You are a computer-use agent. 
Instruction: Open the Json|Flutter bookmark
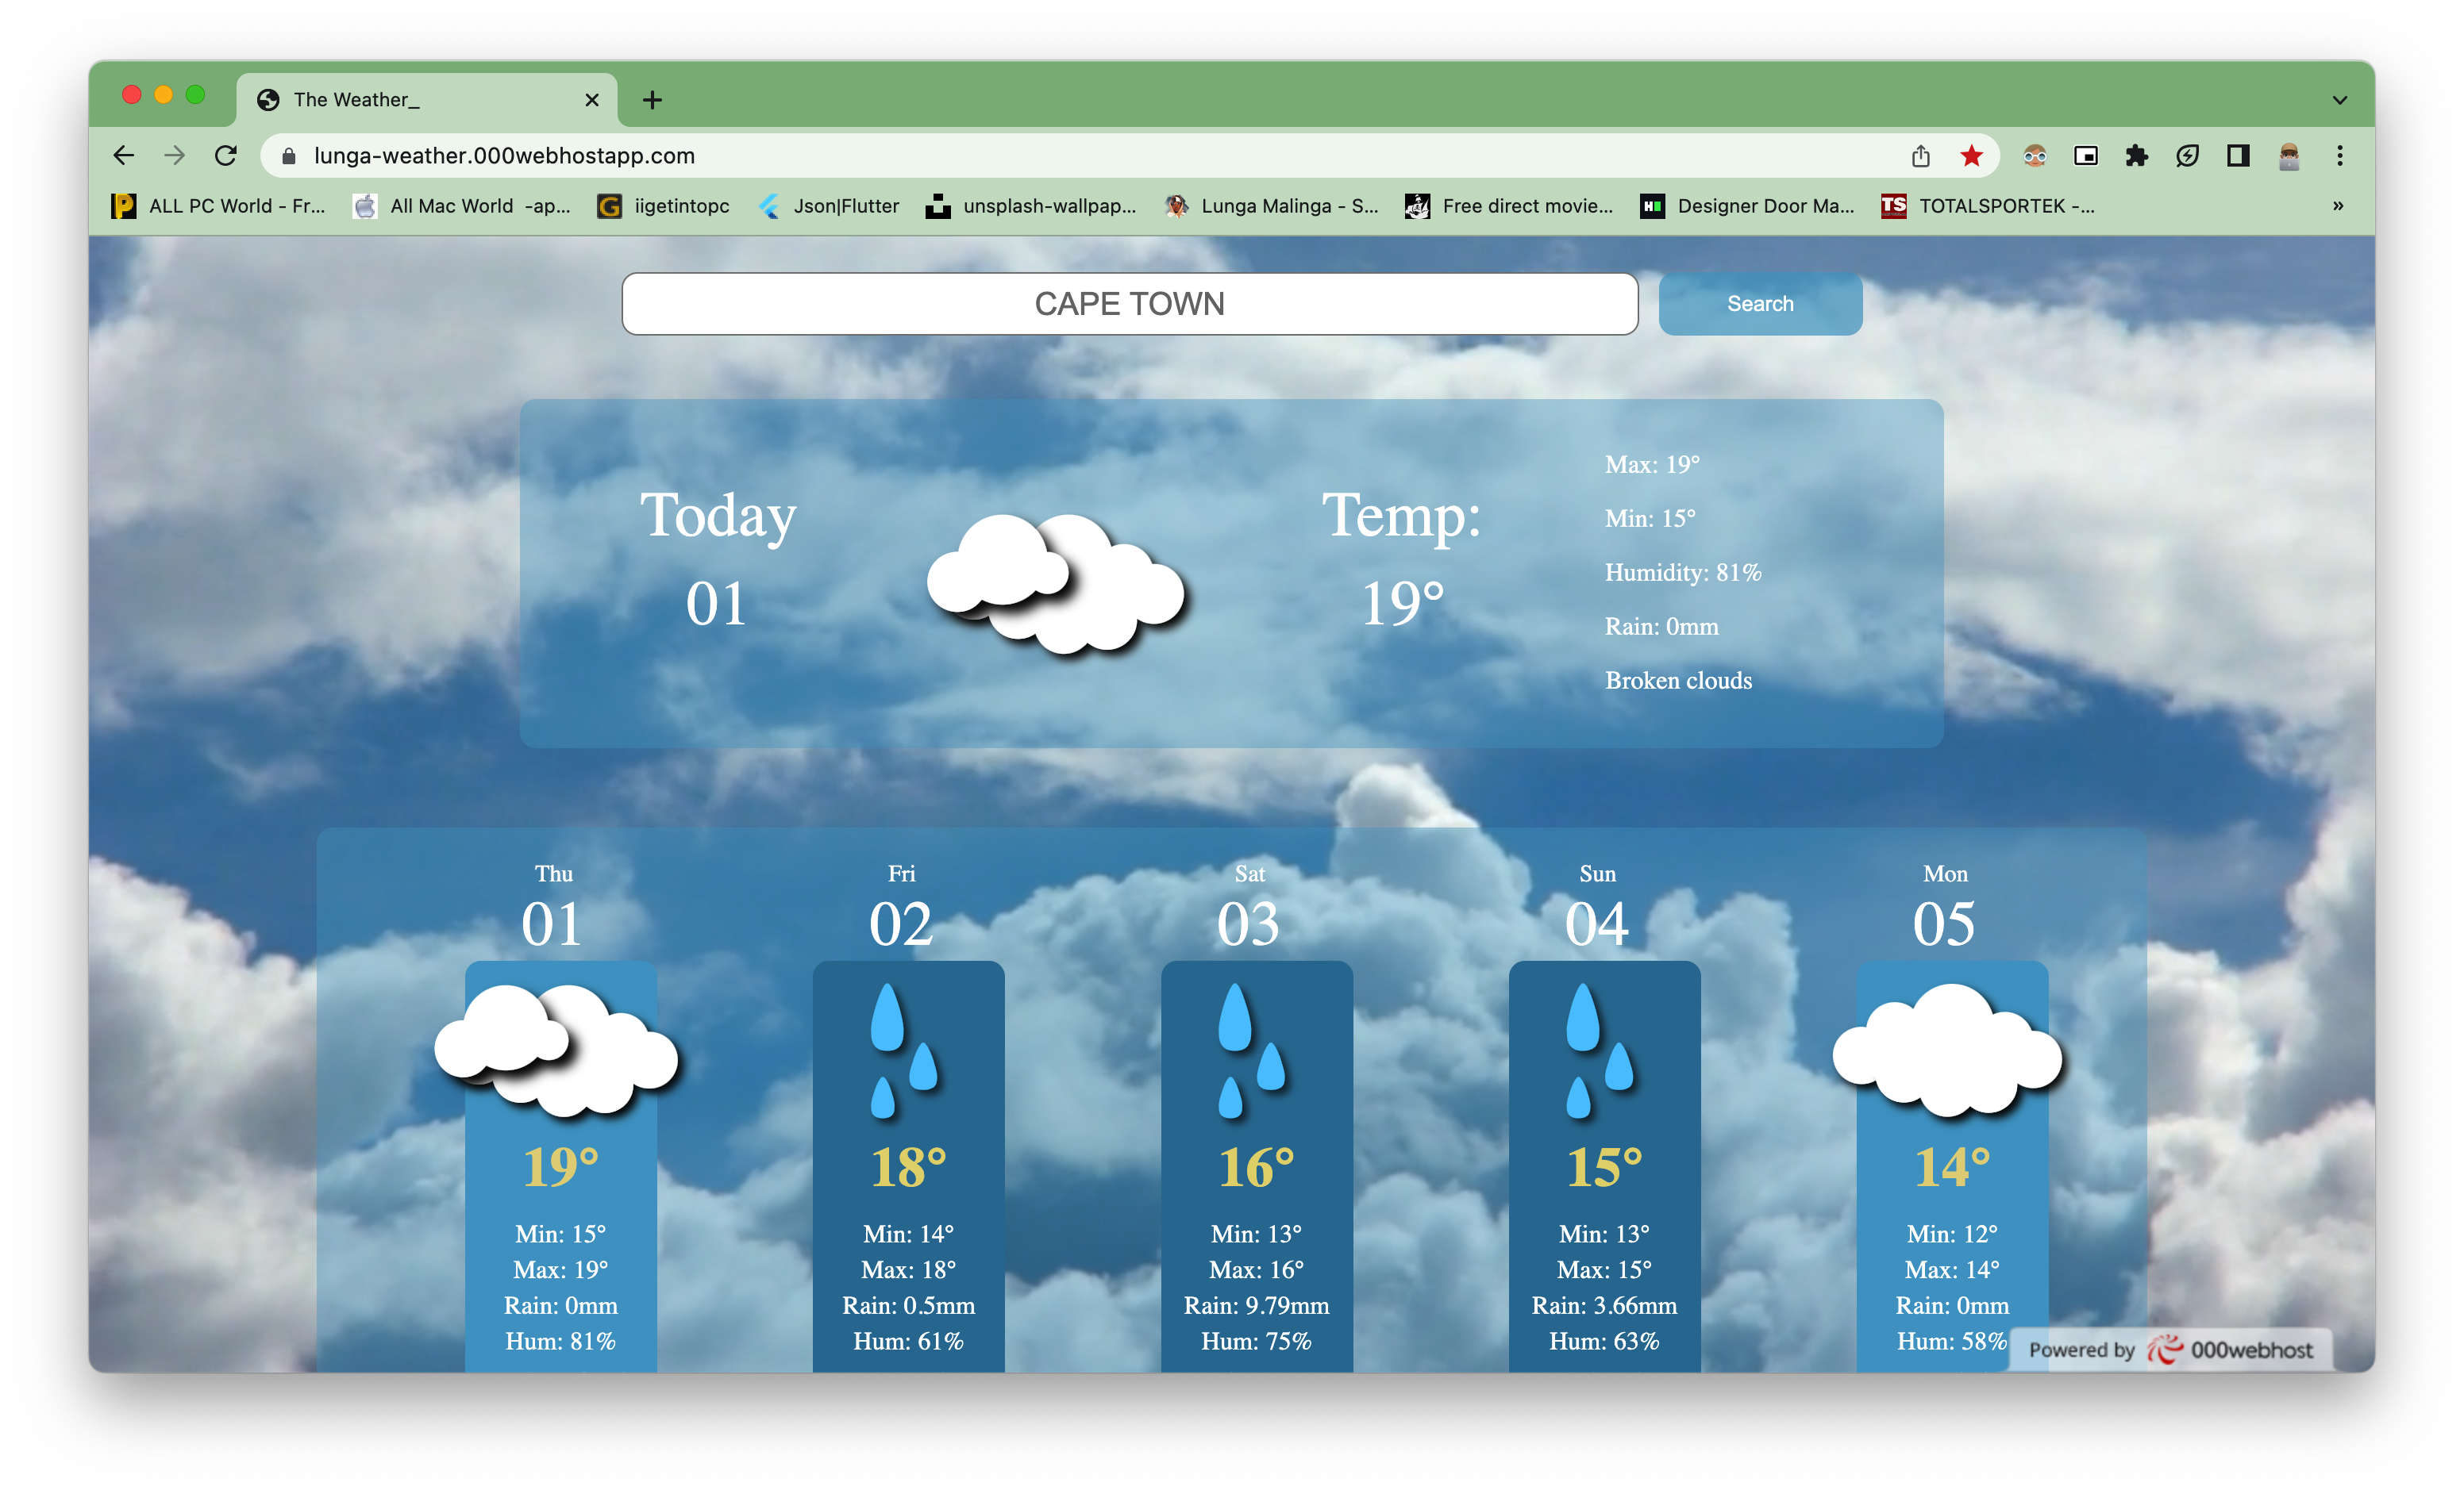pos(829,205)
